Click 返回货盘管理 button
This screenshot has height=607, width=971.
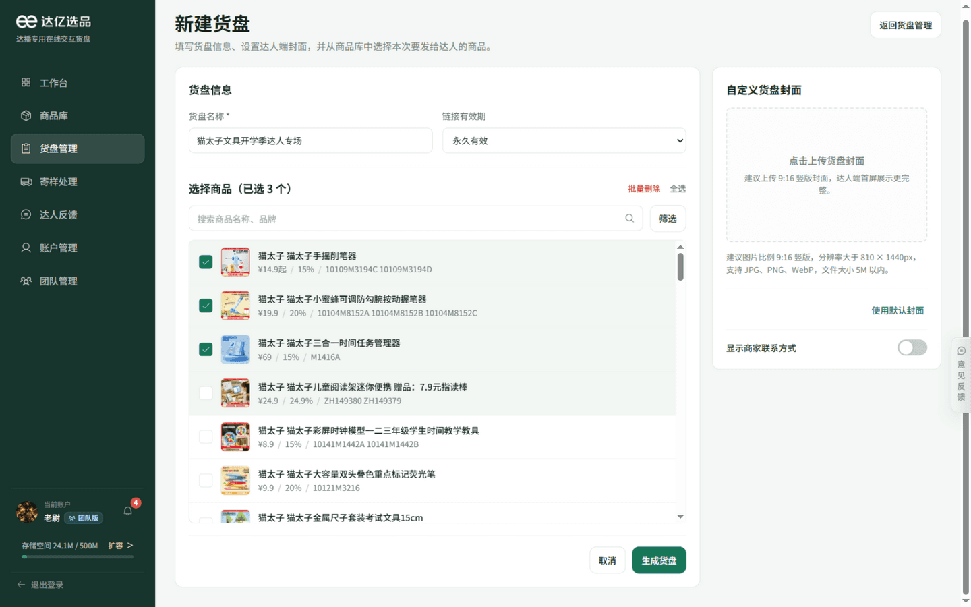906,25
